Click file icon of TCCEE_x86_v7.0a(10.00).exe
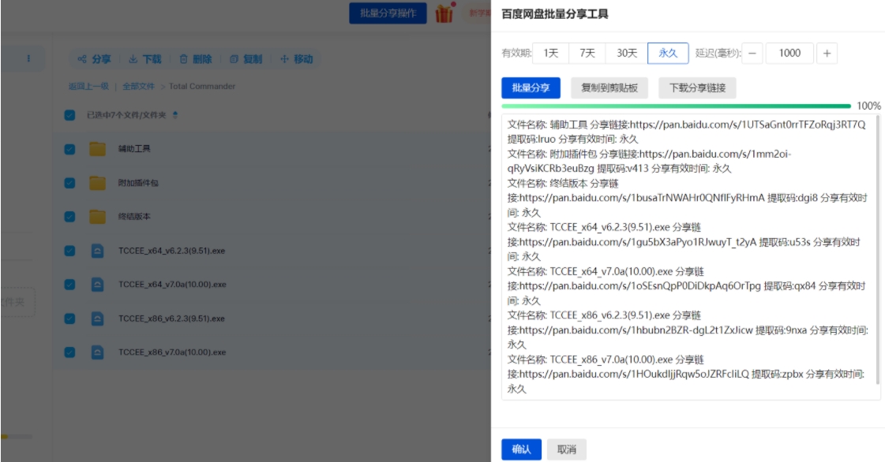 [x=97, y=352]
